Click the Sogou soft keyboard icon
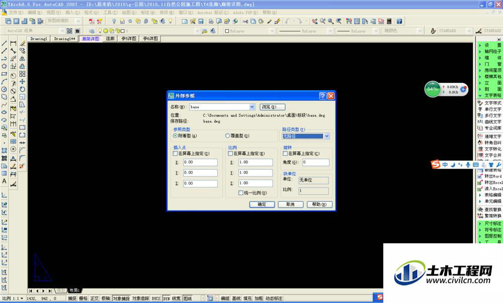503x303 pixels. pyautogui.click(x=476, y=165)
